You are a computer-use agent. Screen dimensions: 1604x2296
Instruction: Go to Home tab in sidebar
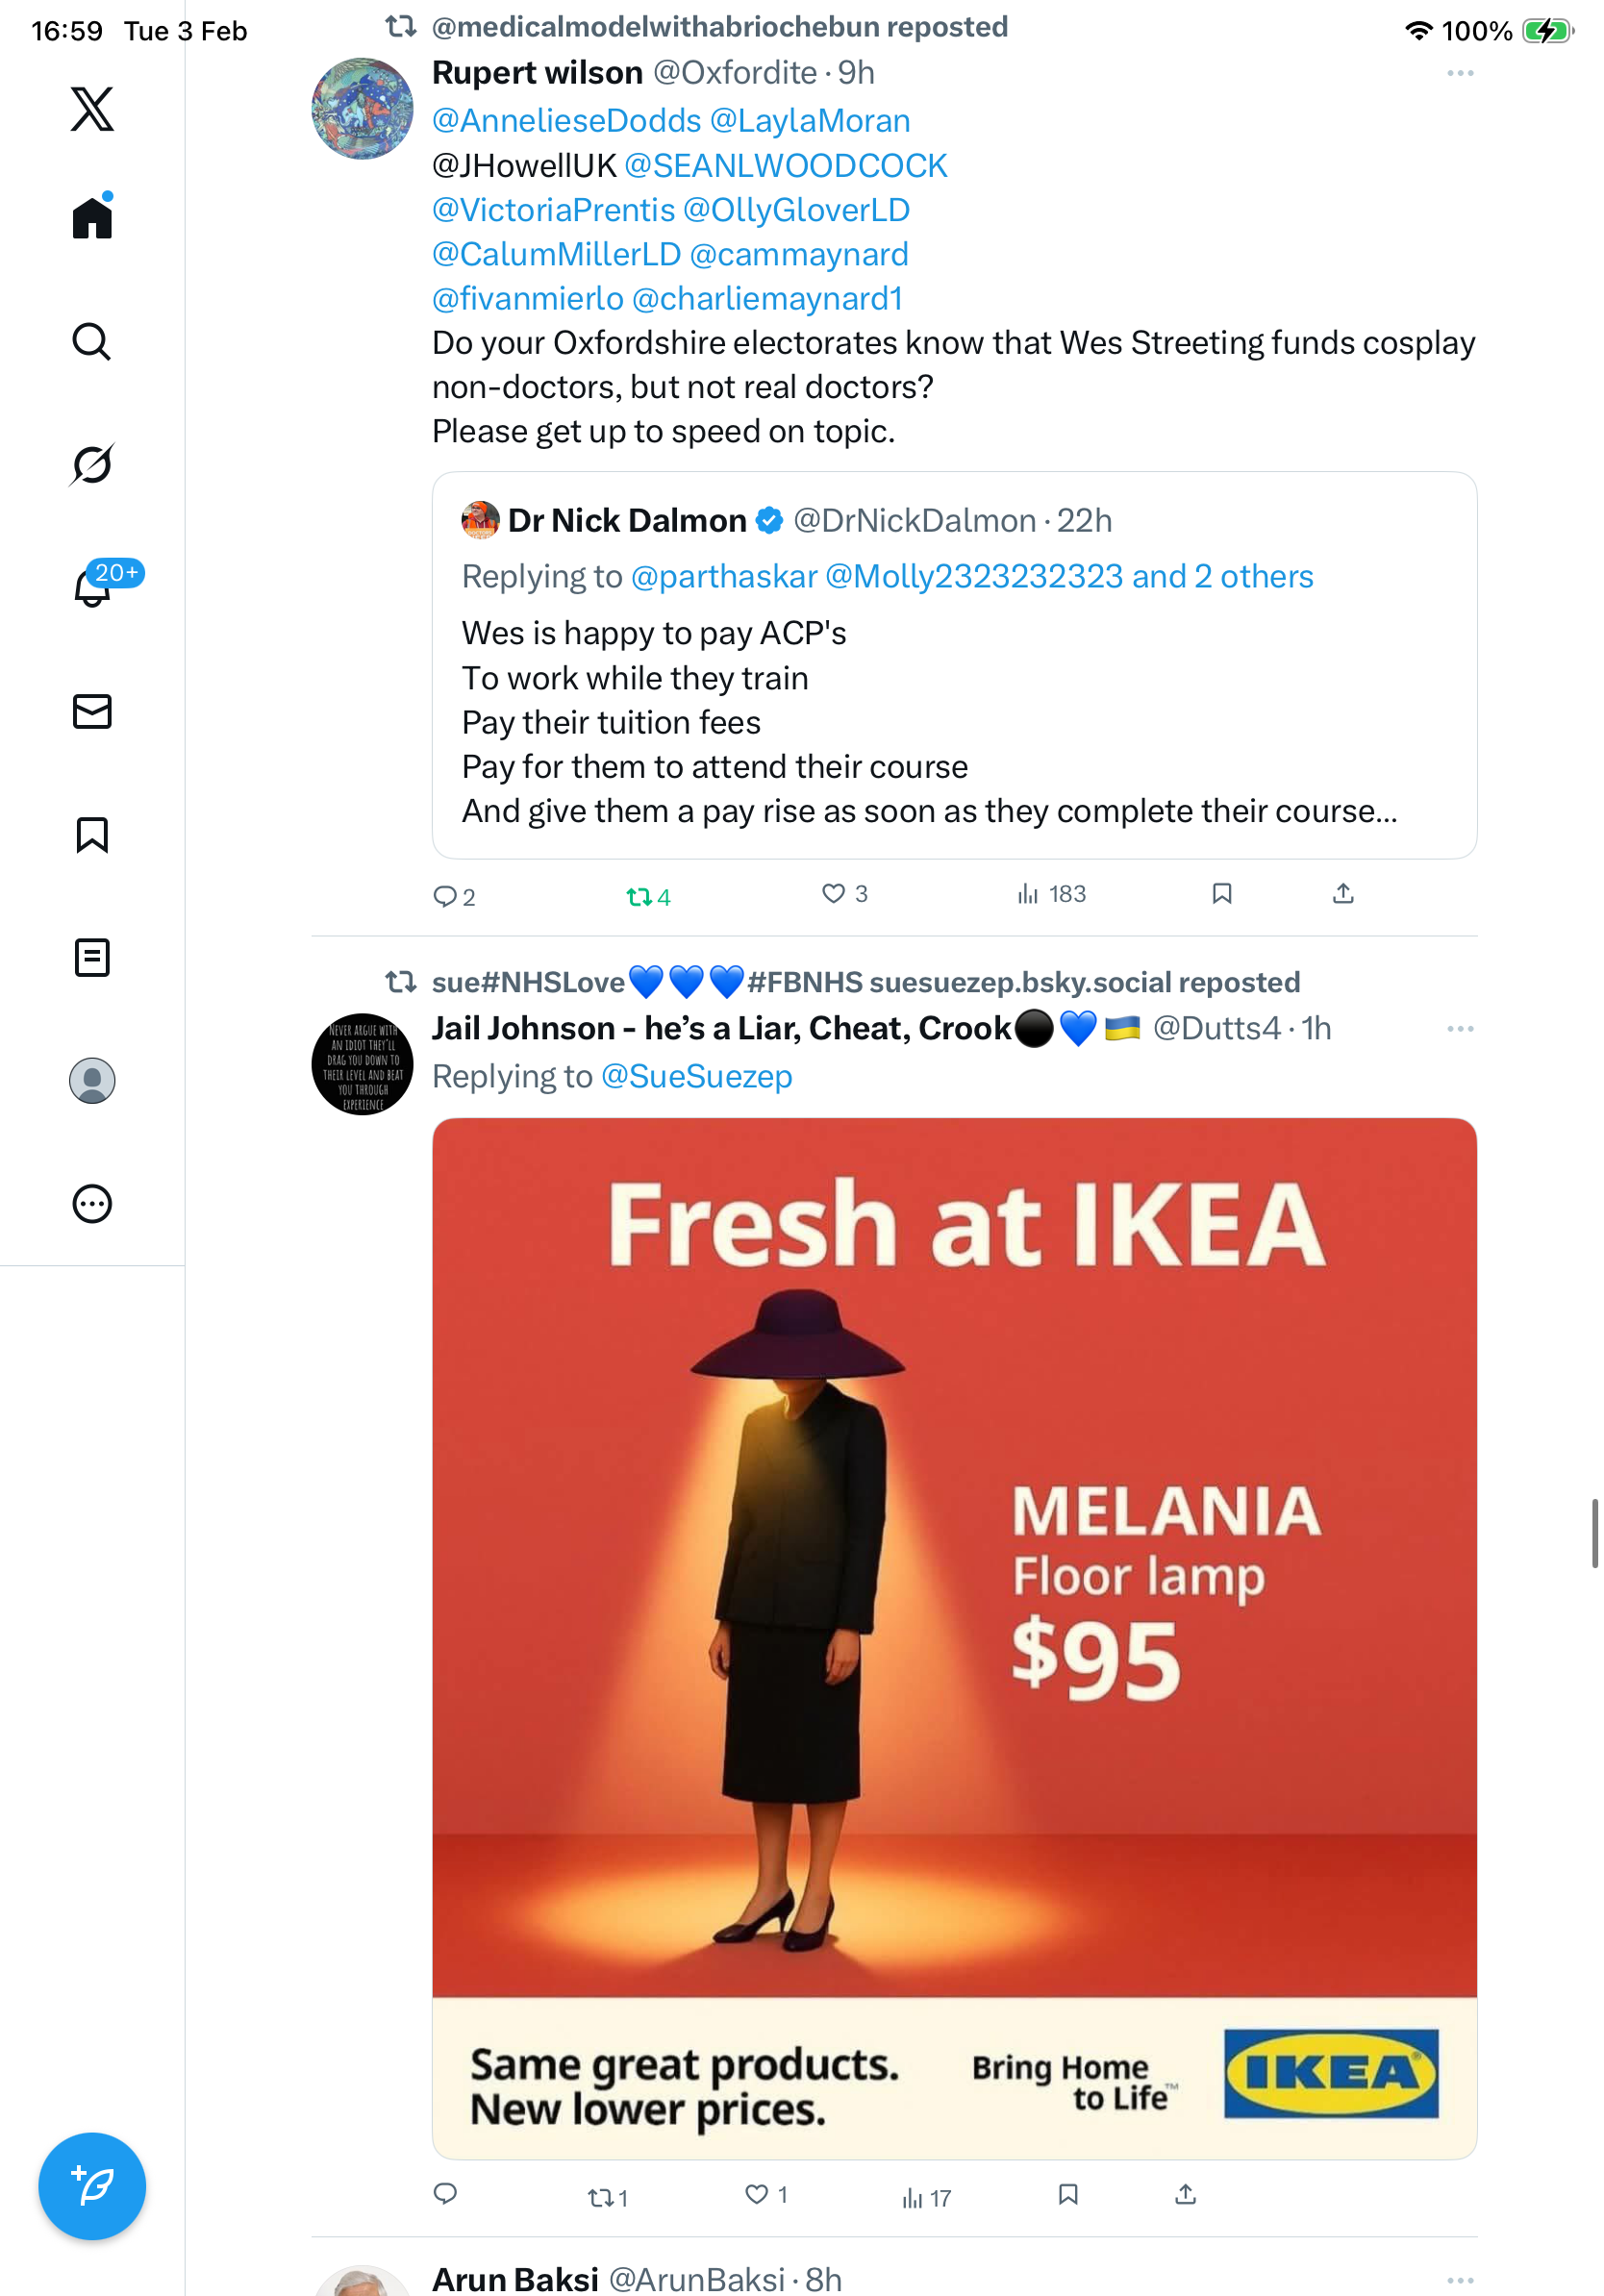coord(92,218)
